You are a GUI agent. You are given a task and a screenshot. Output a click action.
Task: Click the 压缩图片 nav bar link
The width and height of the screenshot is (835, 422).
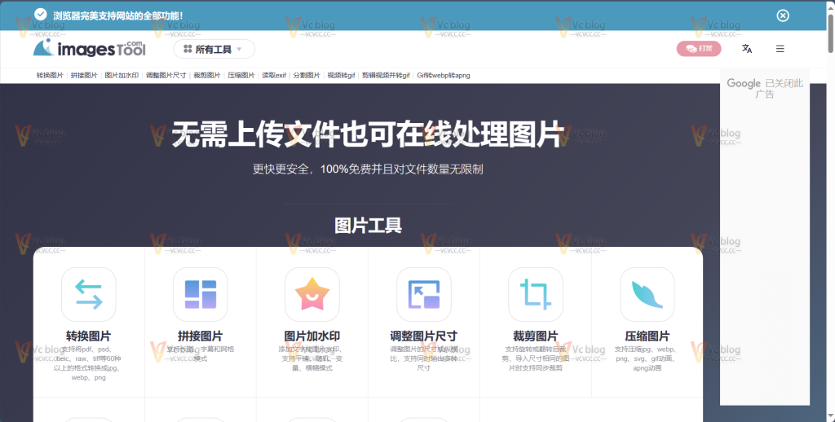[x=241, y=75]
